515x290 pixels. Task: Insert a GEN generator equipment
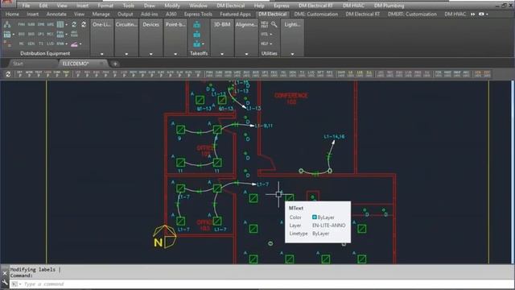(31, 43)
